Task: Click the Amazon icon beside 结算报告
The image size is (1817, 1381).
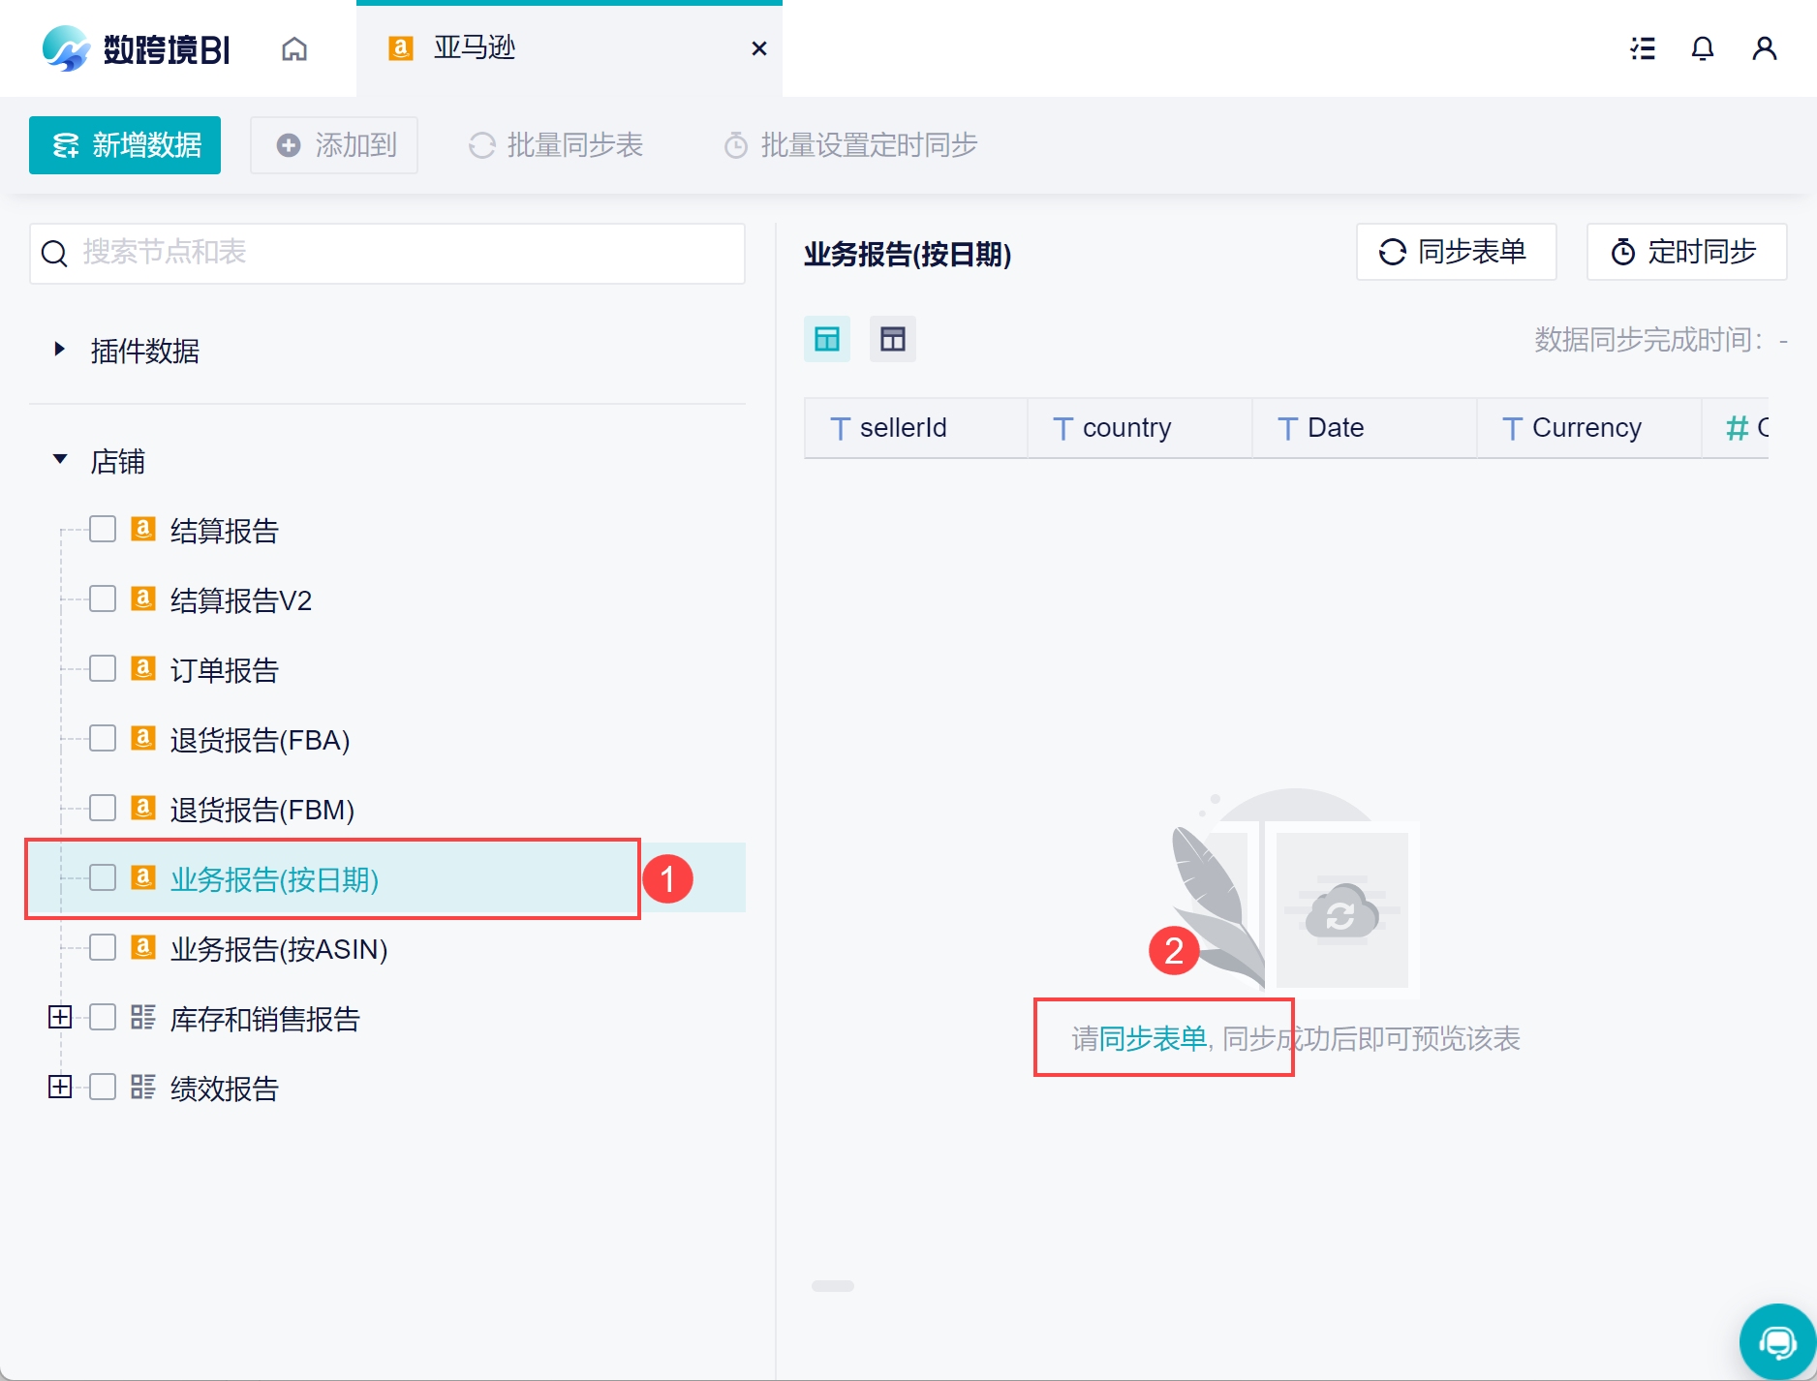Action: [x=143, y=529]
